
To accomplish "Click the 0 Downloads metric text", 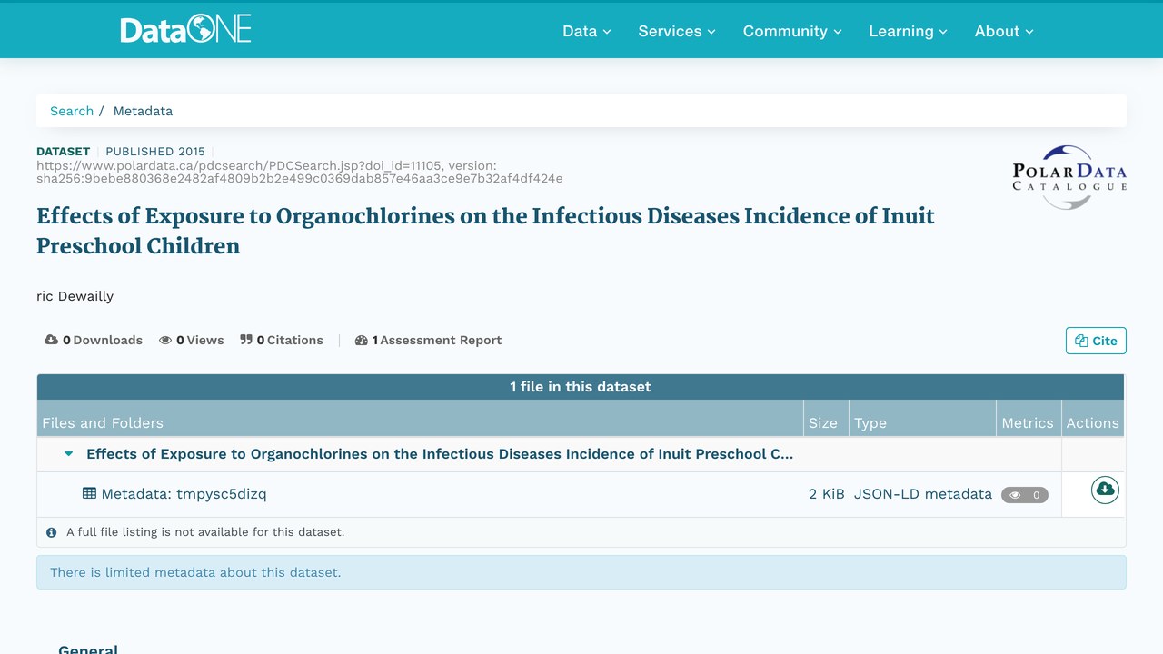I will 103,340.
